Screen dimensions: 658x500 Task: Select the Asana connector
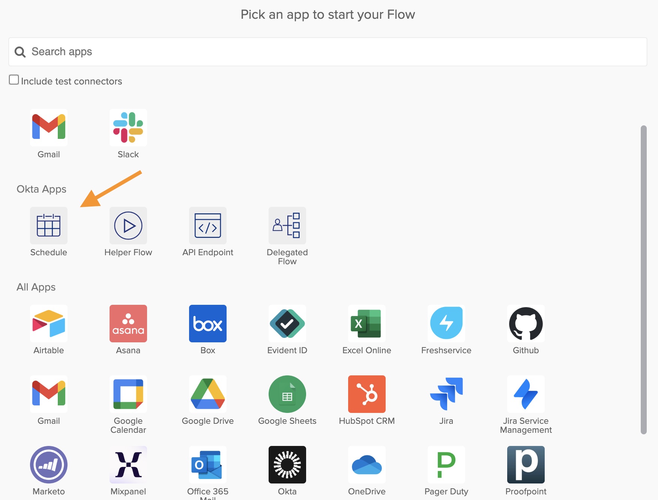click(x=128, y=324)
